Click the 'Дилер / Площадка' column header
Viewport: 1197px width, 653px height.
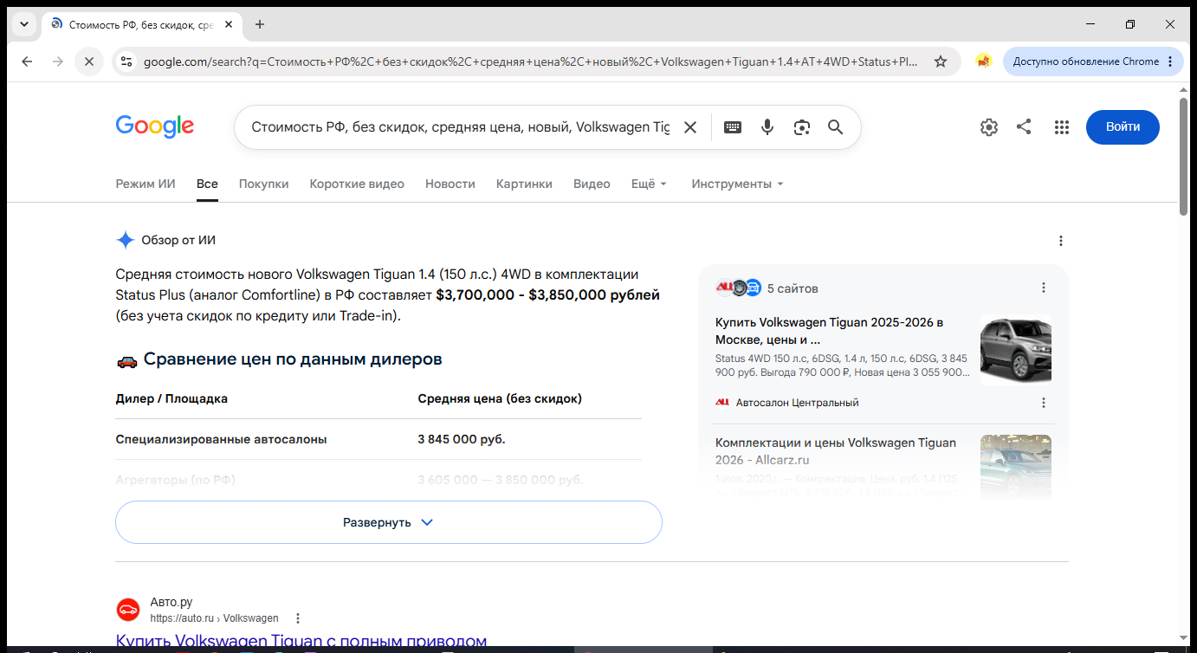click(x=171, y=399)
